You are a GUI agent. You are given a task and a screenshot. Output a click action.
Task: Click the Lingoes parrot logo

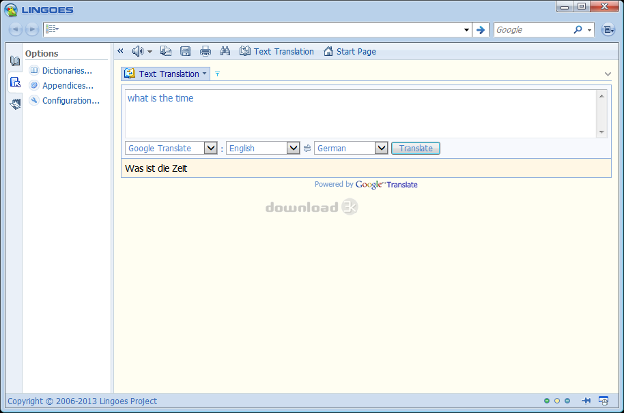(11, 10)
